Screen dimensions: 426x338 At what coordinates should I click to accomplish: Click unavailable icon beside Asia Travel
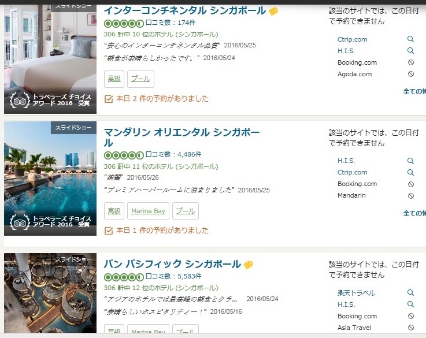click(411, 328)
